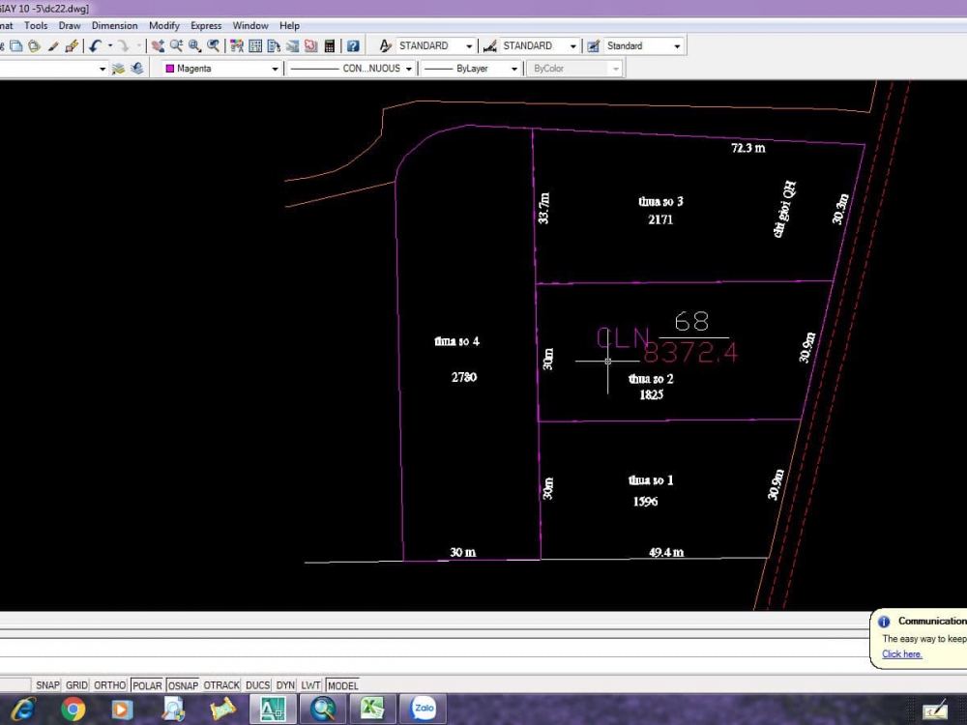Disable POLAR tracking toggle
Image resolution: width=967 pixels, height=725 pixels.
(147, 685)
